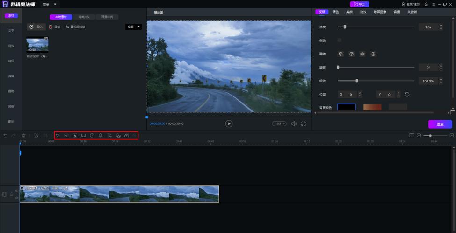Open the 16:9 aspect ratio dropdown
Viewport: 456px width, 233px height.
(x=279, y=123)
